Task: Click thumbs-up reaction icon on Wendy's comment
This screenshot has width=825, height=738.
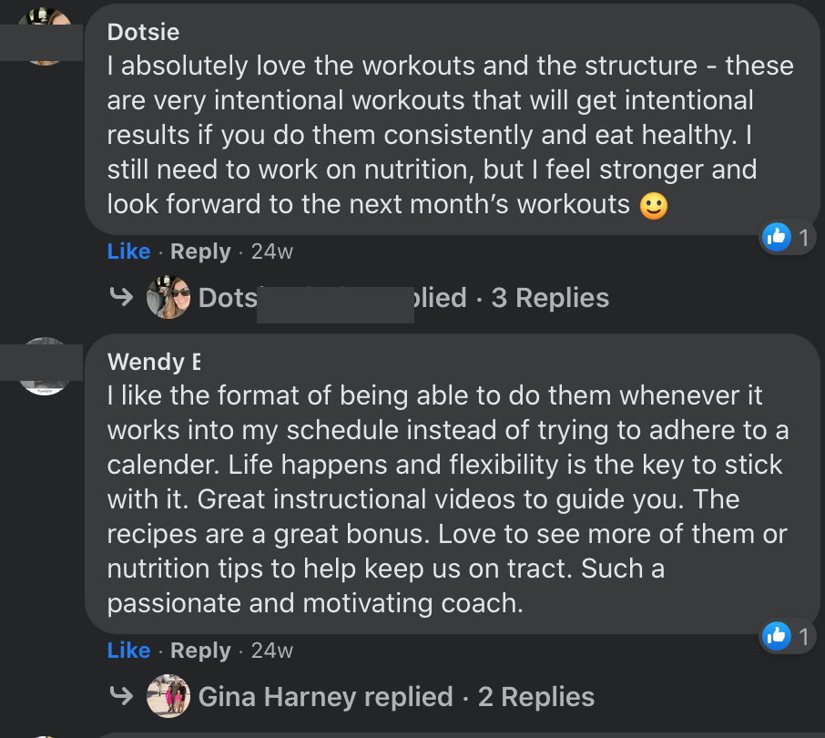Action: 776,636
